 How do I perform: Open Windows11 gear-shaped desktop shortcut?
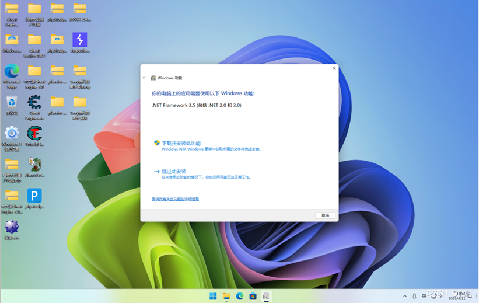click(x=12, y=138)
